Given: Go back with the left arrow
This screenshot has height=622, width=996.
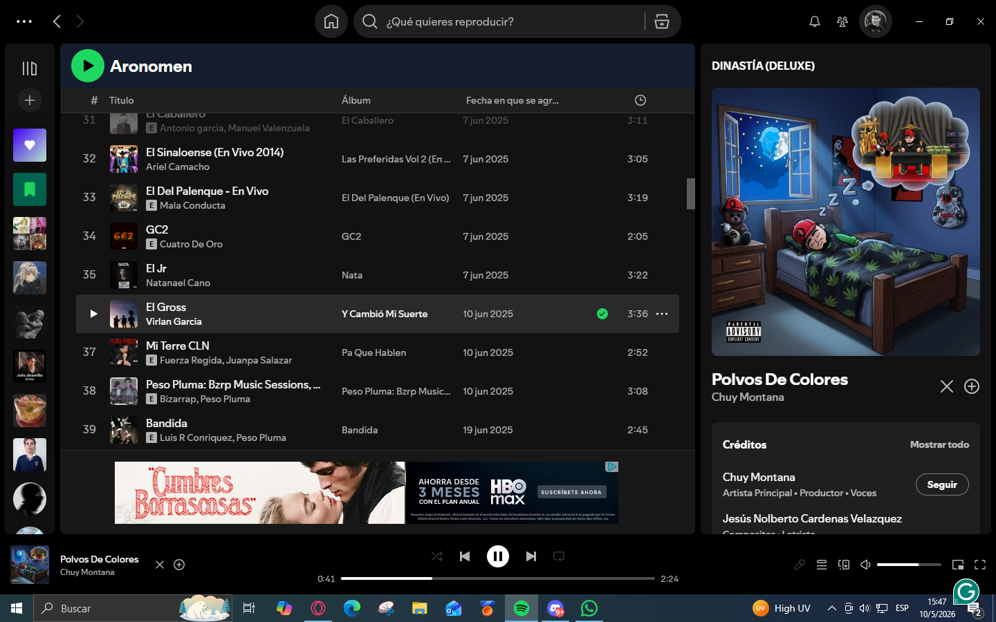Looking at the screenshot, I should pos(57,21).
